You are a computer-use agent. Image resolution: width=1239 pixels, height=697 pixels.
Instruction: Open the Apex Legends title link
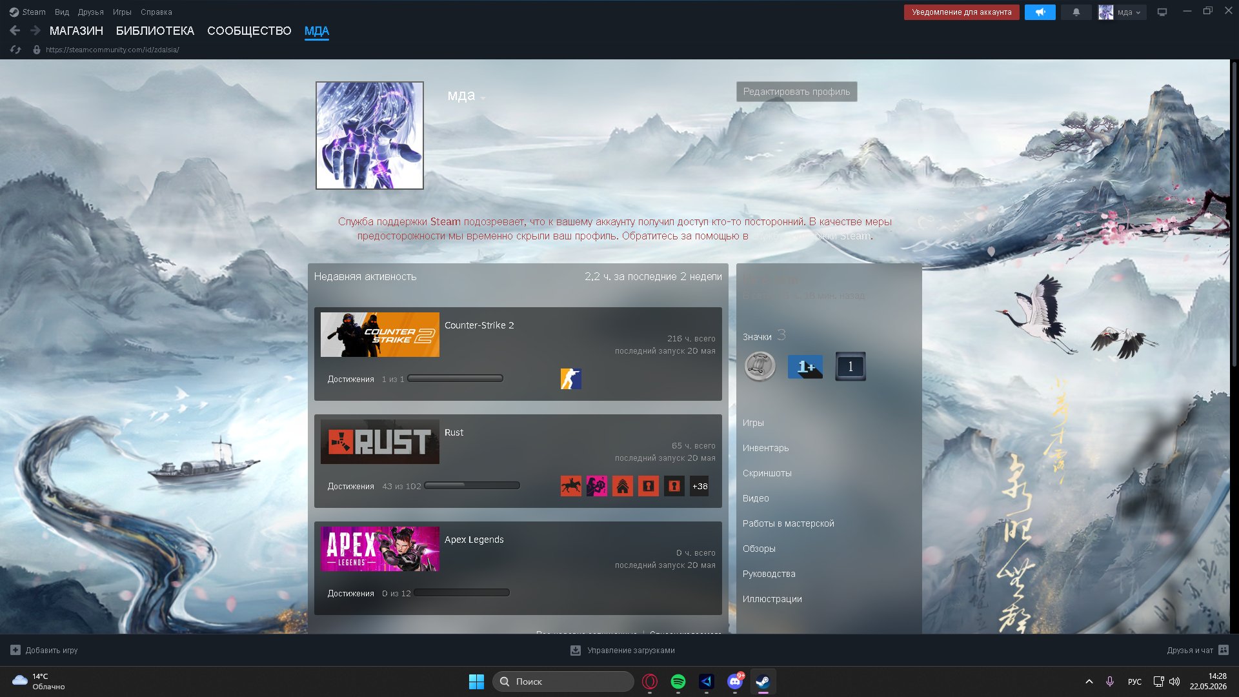point(474,540)
